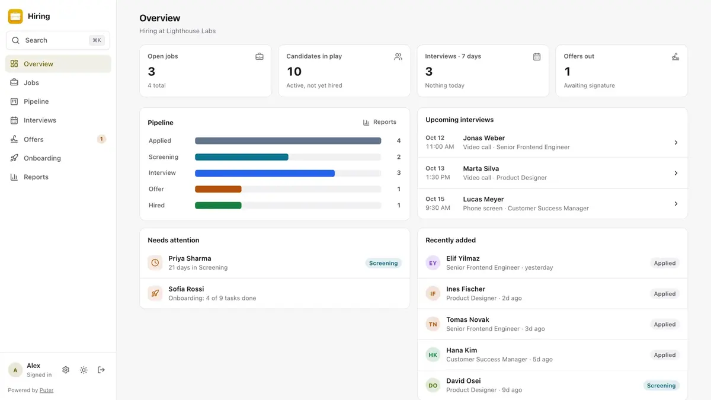Click the name Lucas Meyer
The height and width of the screenshot is (400, 711).
pyautogui.click(x=483, y=200)
